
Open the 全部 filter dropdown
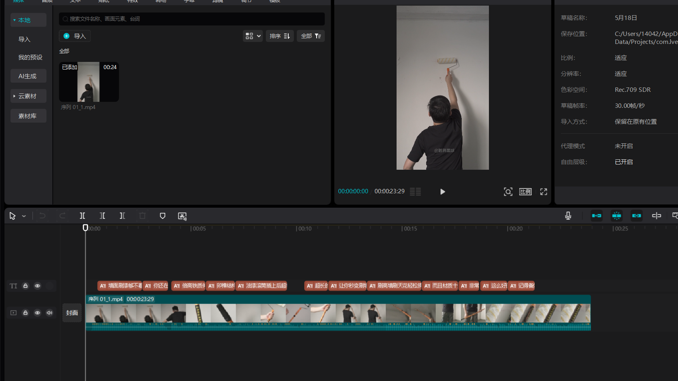click(x=311, y=36)
